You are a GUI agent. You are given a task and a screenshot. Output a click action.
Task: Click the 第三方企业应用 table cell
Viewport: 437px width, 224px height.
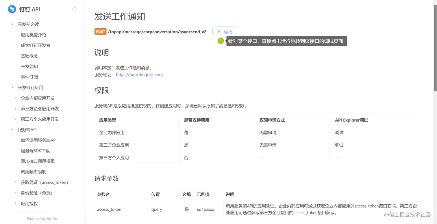tap(114, 145)
